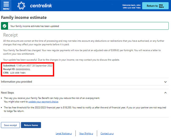Click the external link icon beside Legal Notices
Viewport: 171px width, 139px height.
pyautogui.click(x=71, y=134)
